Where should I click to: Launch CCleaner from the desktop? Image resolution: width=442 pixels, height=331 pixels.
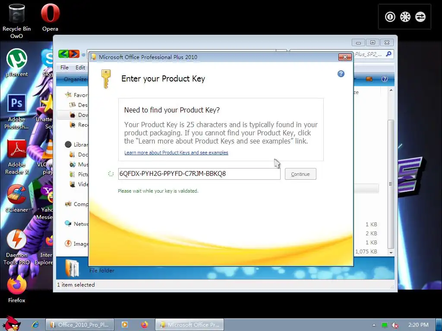tap(17, 198)
